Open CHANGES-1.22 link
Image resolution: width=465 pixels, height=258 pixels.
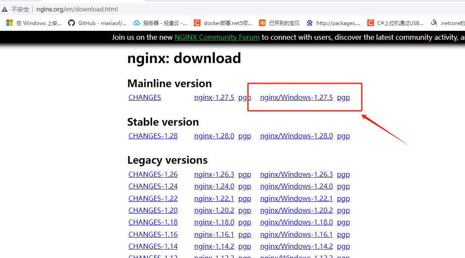coord(153,198)
